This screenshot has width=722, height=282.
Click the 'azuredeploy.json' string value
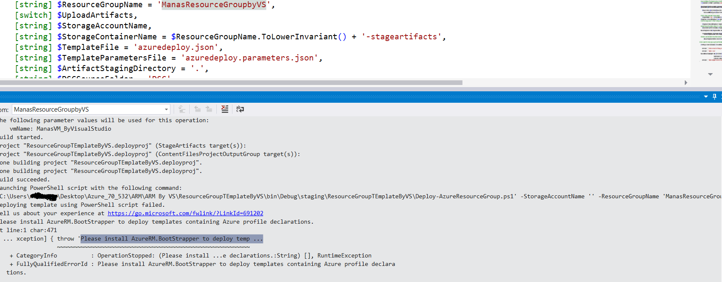coord(176,47)
